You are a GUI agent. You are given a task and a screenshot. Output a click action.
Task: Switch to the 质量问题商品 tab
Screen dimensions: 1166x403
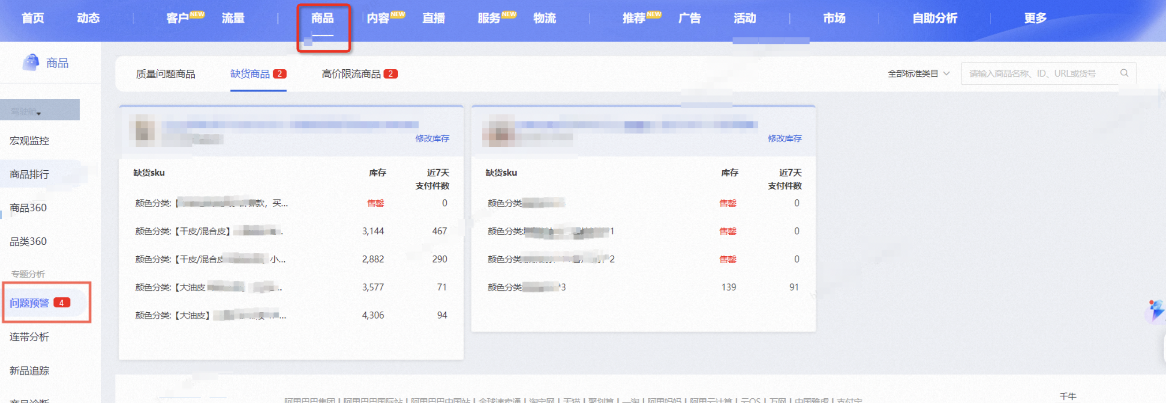click(x=165, y=74)
